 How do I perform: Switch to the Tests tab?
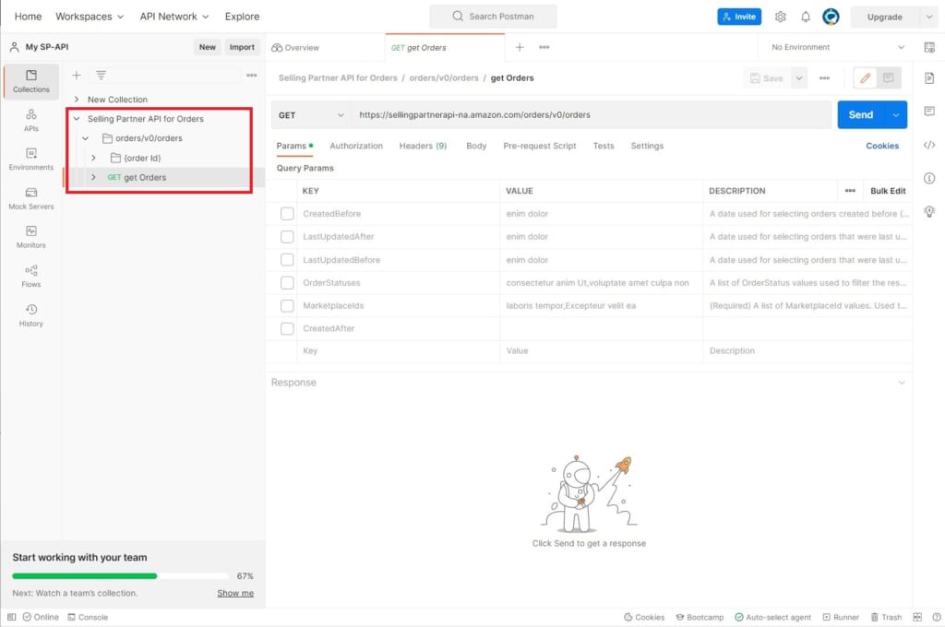(x=604, y=146)
